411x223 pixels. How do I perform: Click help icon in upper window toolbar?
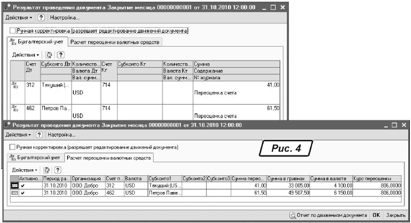pos(41,18)
